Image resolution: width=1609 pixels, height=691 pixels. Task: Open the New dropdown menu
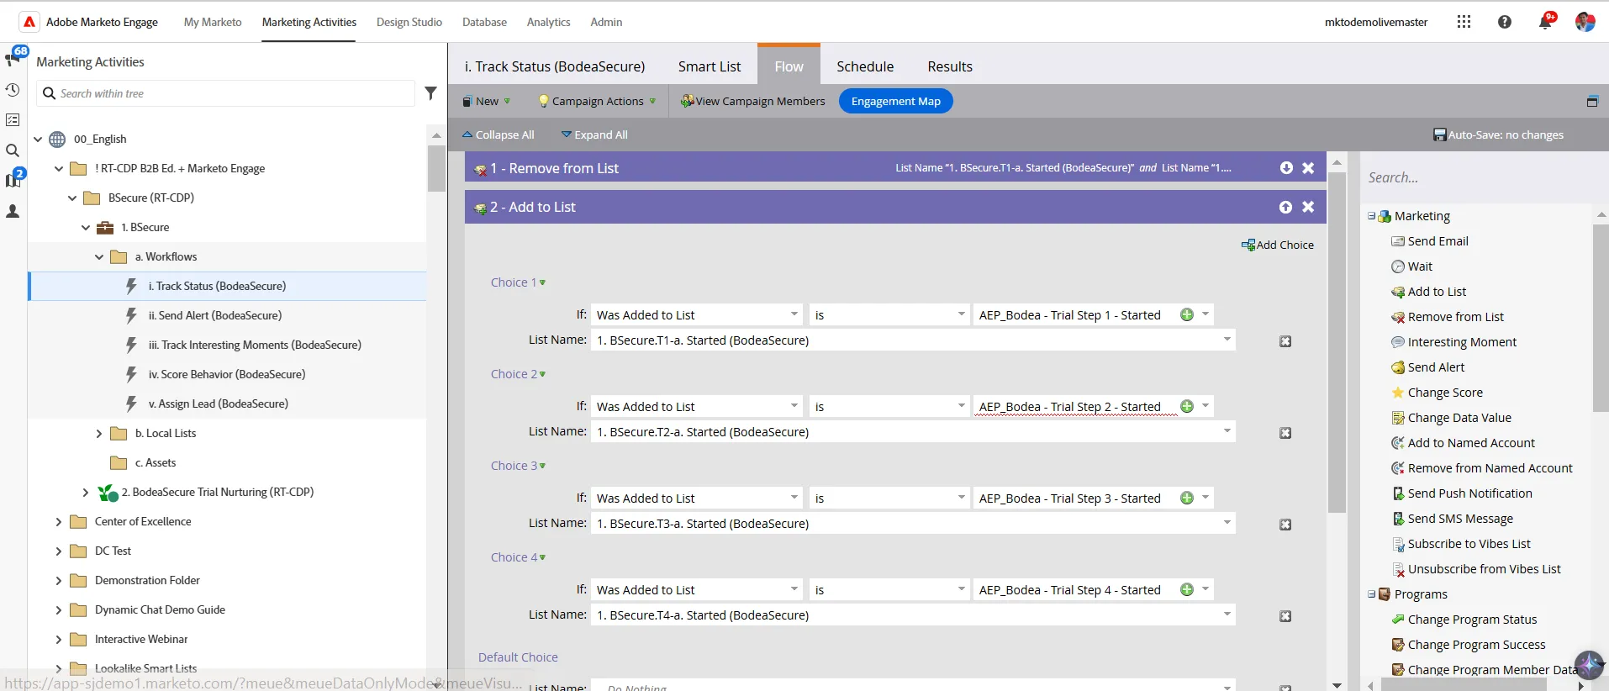(487, 101)
